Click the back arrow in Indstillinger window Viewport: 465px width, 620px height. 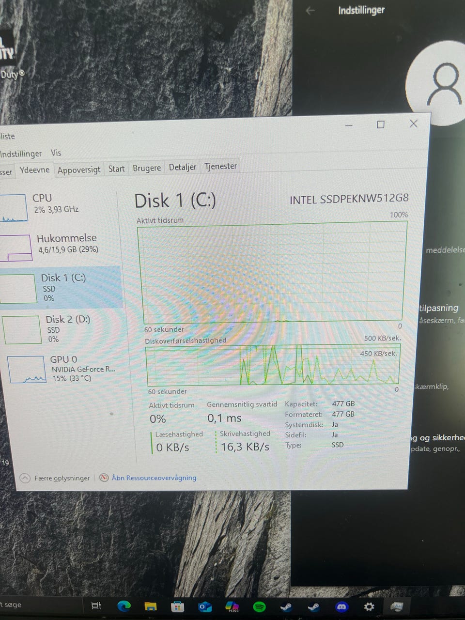tap(310, 11)
